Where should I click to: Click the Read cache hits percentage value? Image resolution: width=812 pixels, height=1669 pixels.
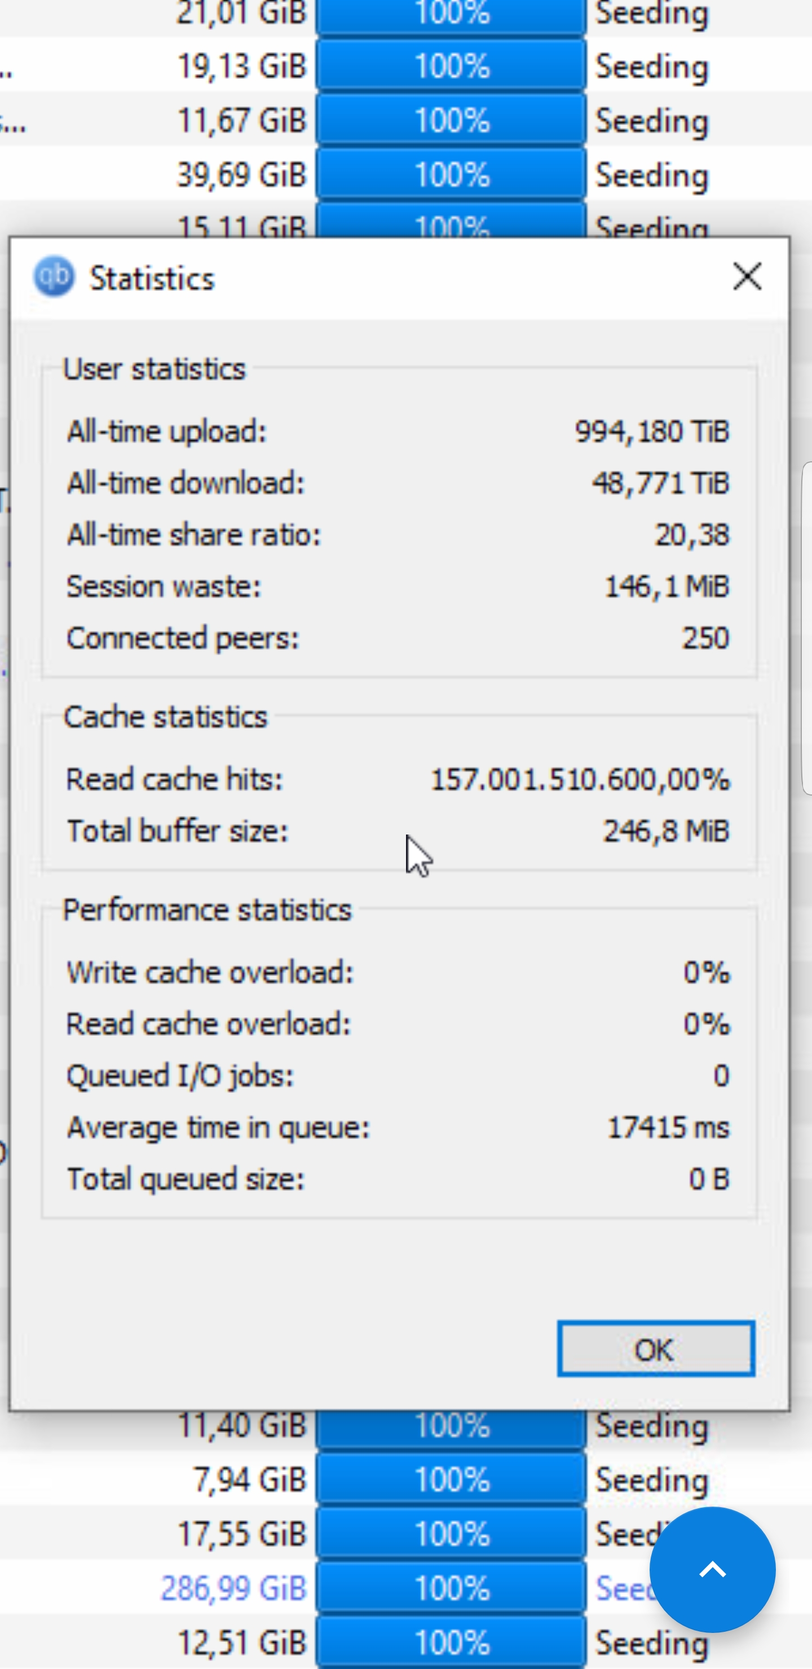[580, 779]
